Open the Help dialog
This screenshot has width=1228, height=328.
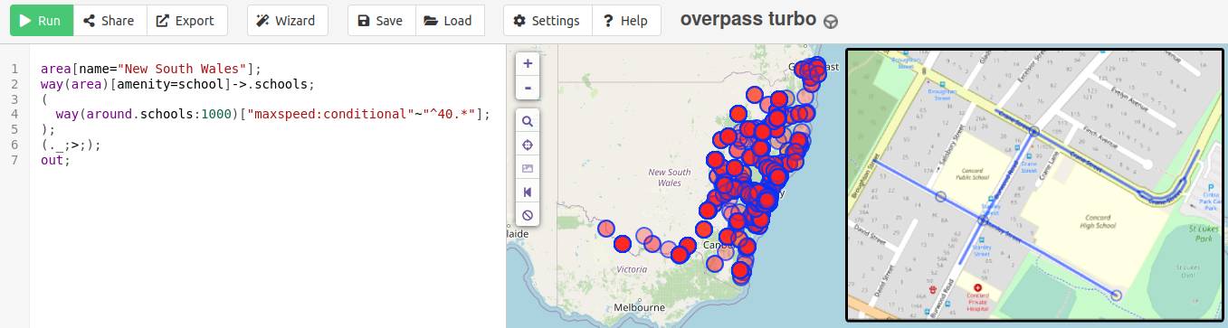tap(626, 21)
